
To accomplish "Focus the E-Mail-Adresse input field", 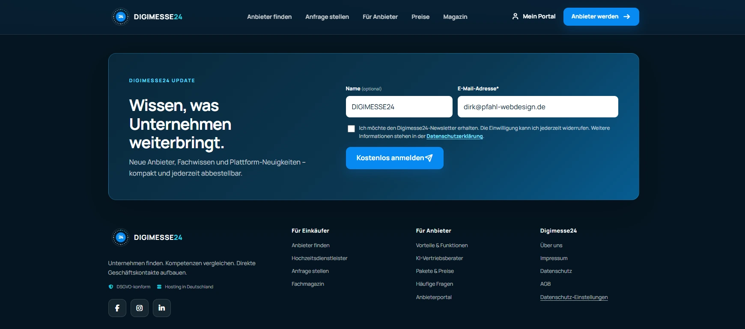I will pos(538,107).
